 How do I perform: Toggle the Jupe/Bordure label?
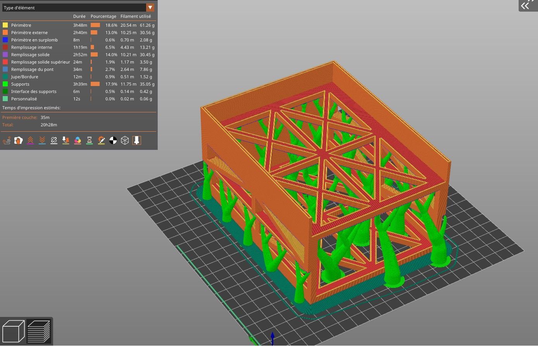point(25,77)
